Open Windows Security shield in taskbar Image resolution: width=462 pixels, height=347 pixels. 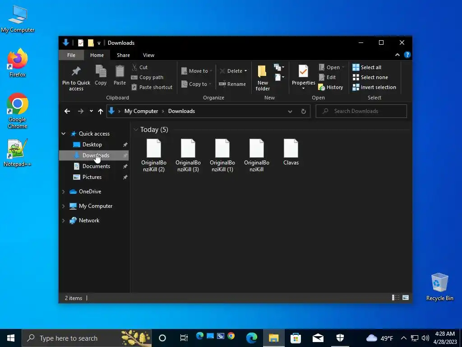(340, 338)
